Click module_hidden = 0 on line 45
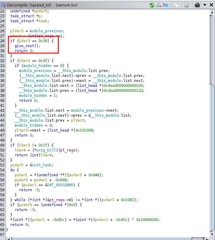Viewport: 215px width, 240px height. click(34, 125)
